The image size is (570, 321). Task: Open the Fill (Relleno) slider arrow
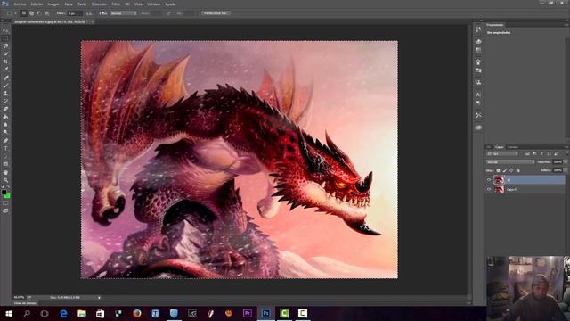point(566,170)
